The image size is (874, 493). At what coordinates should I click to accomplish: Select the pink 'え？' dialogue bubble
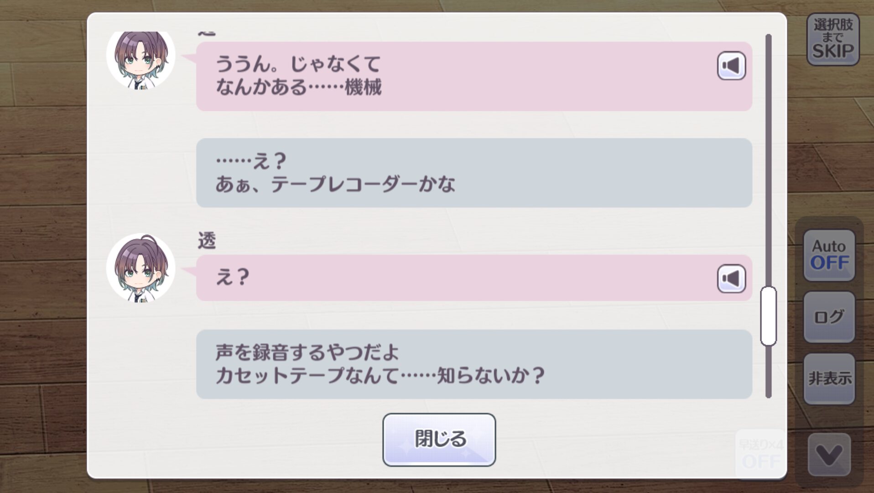tap(456, 278)
